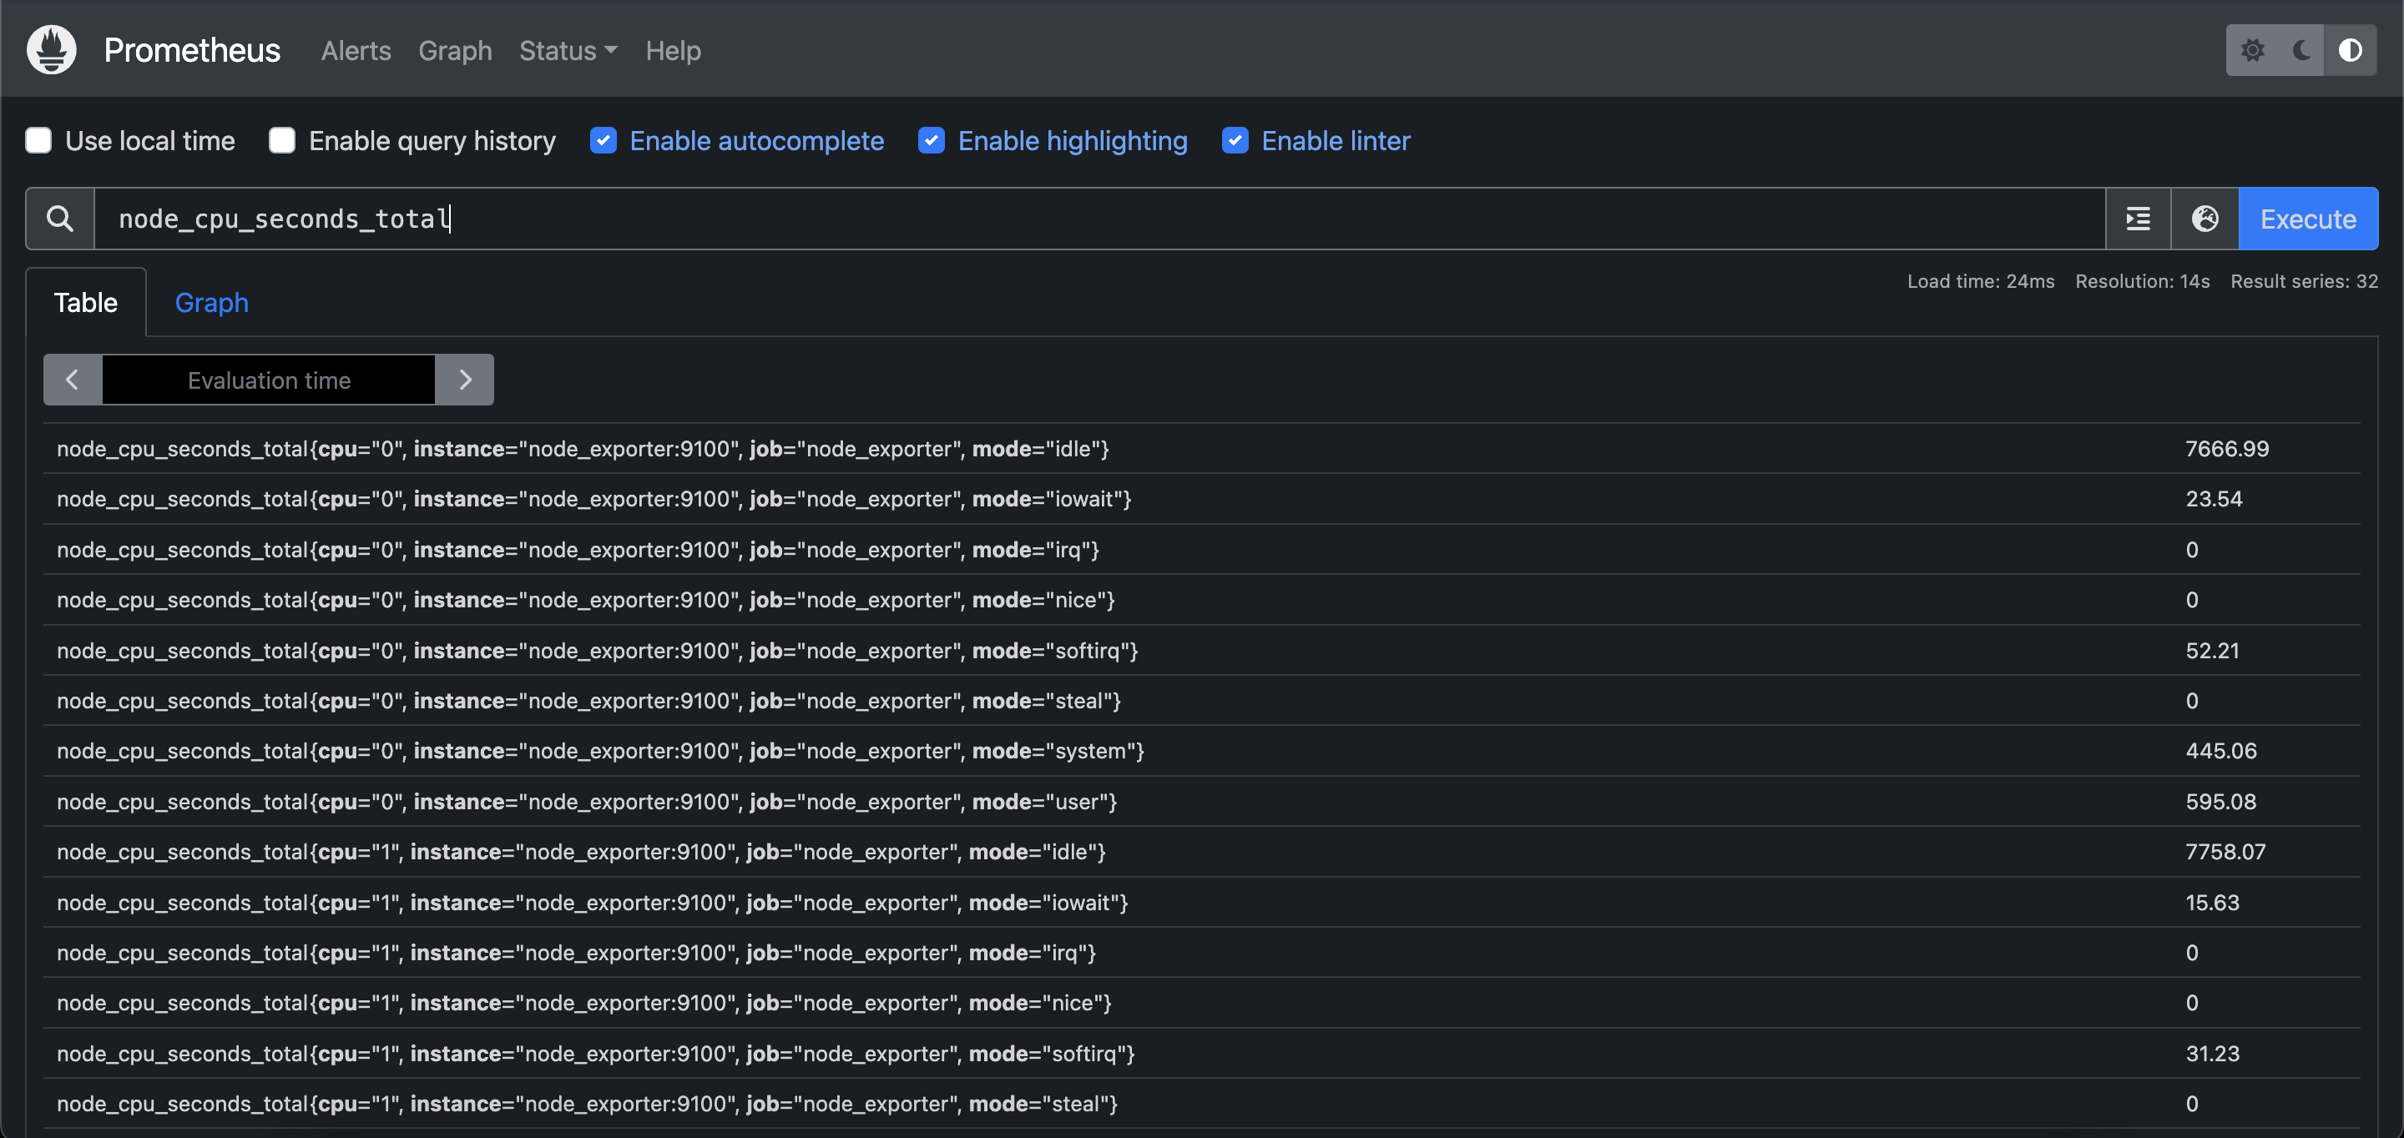
Task: Click the search magnifier icon
Action: (58, 219)
